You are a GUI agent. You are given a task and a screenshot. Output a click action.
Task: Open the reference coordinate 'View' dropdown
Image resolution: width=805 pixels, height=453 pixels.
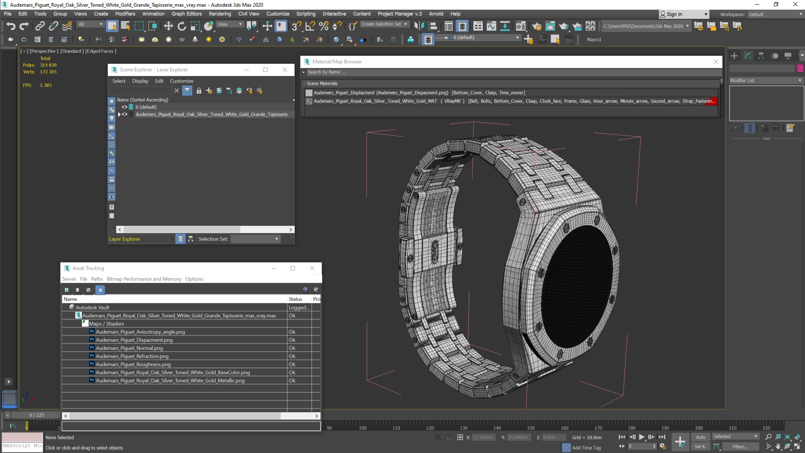(x=230, y=24)
